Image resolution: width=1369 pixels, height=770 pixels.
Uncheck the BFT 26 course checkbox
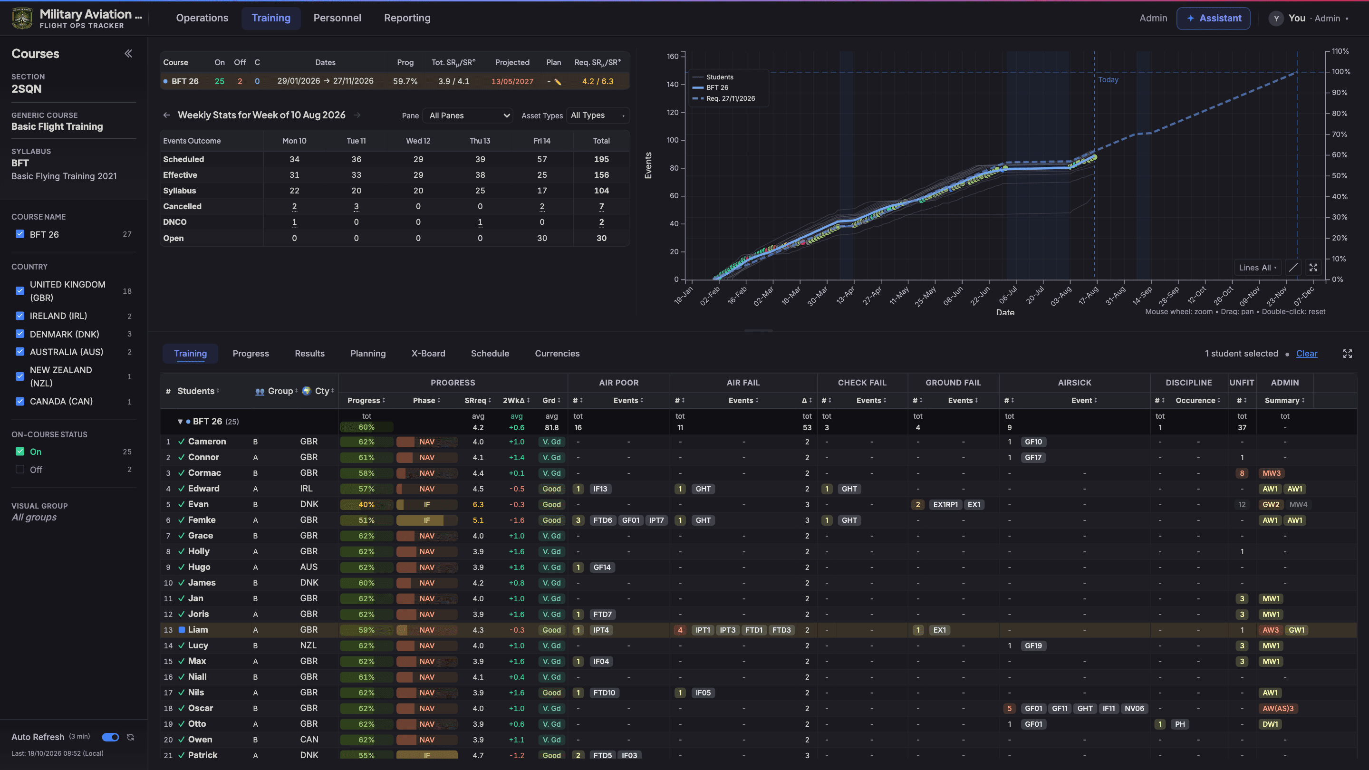click(x=20, y=234)
